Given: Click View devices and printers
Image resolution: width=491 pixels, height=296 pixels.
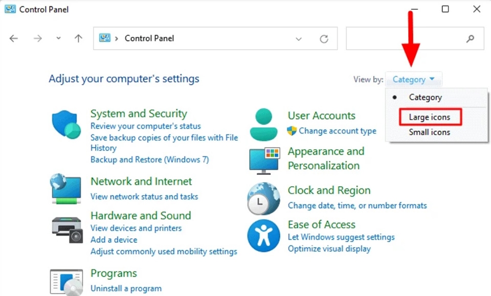Looking at the screenshot, I should click(x=136, y=228).
